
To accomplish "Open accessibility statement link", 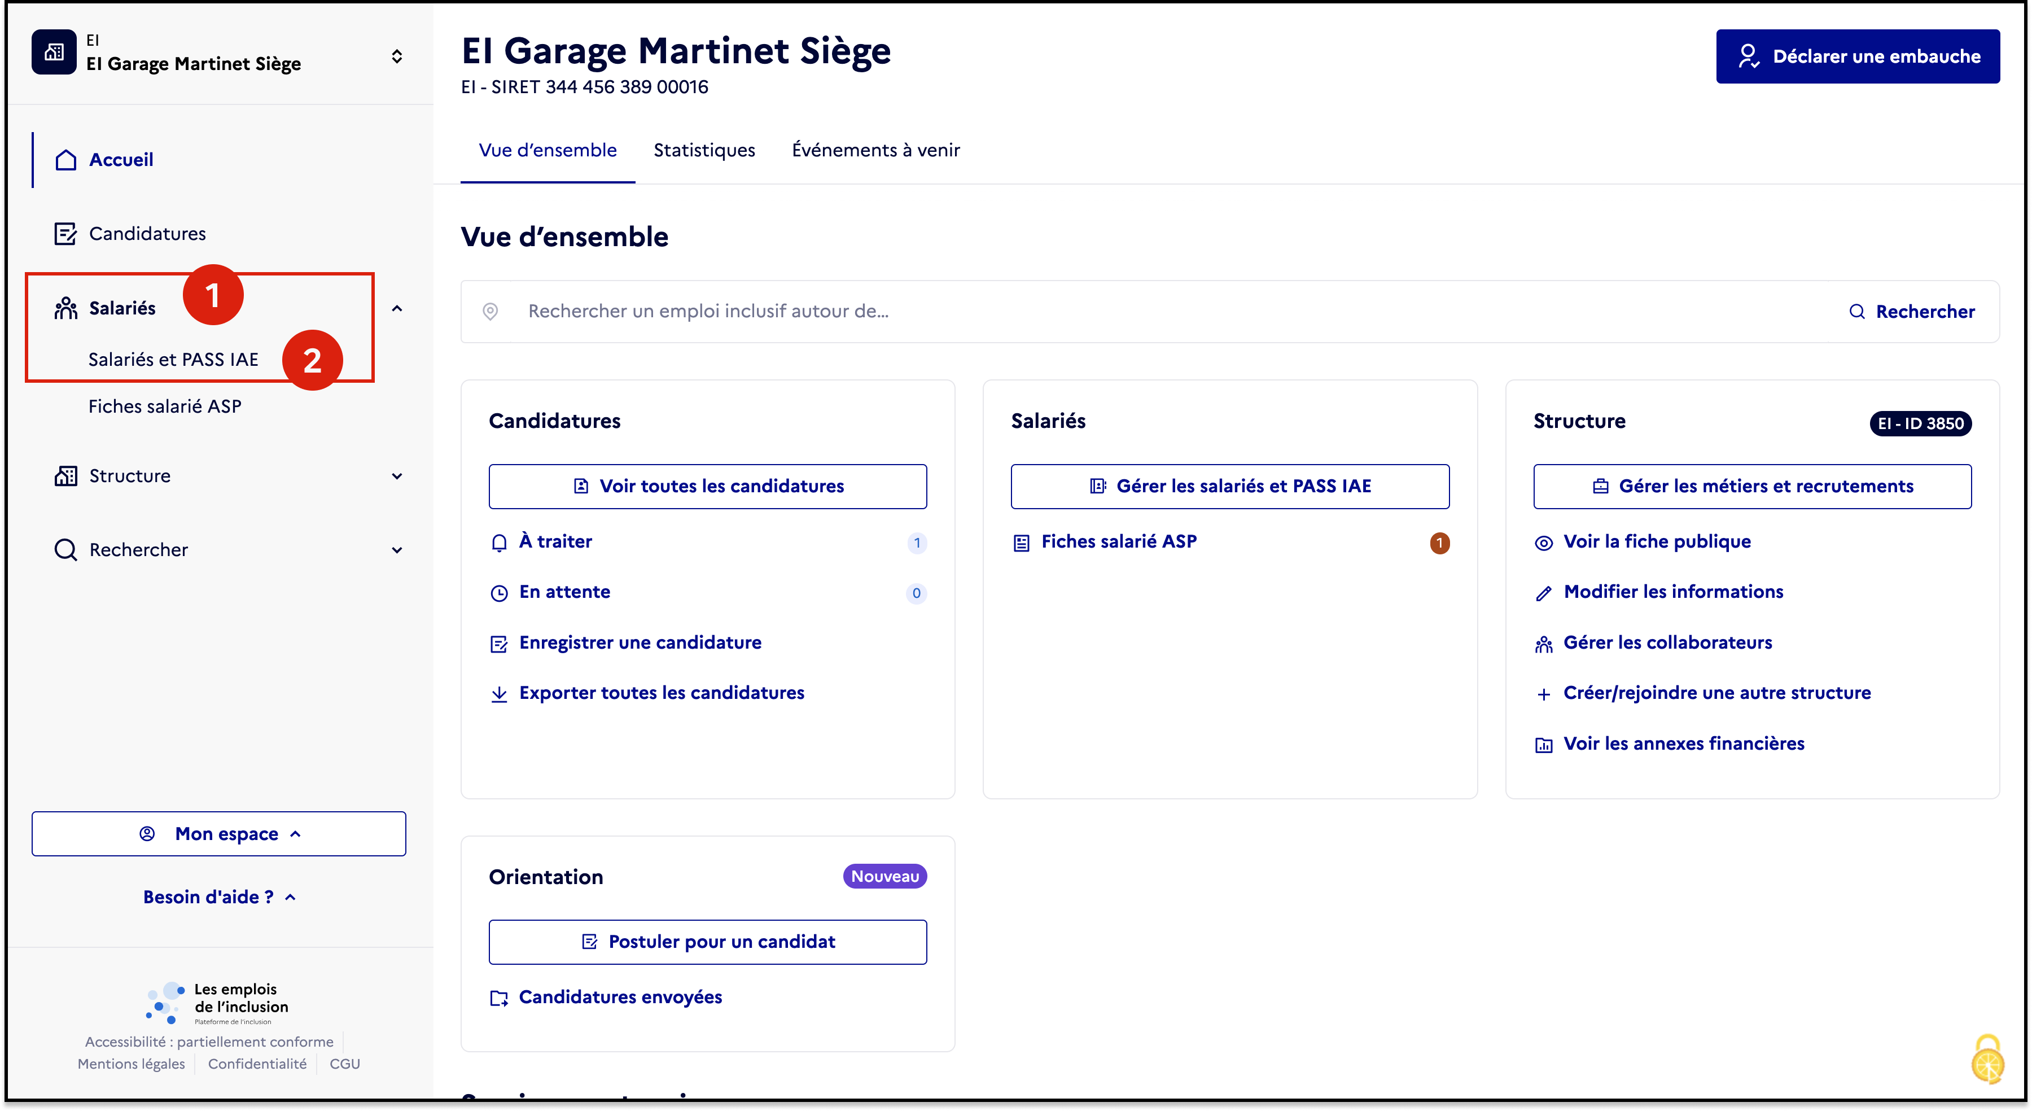I will coord(209,1042).
